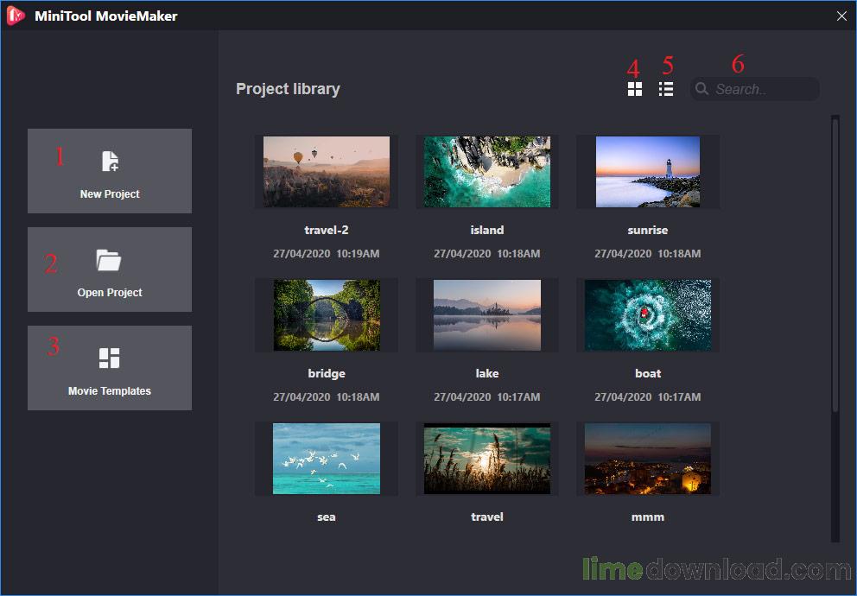Open the boat project thumbnail

pyautogui.click(x=648, y=314)
